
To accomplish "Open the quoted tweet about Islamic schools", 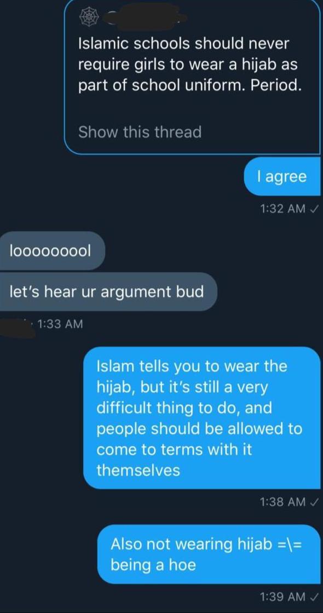I will click(x=192, y=76).
